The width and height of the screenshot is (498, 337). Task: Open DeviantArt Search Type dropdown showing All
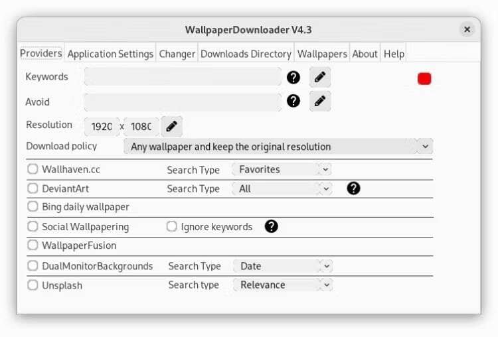point(282,189)
